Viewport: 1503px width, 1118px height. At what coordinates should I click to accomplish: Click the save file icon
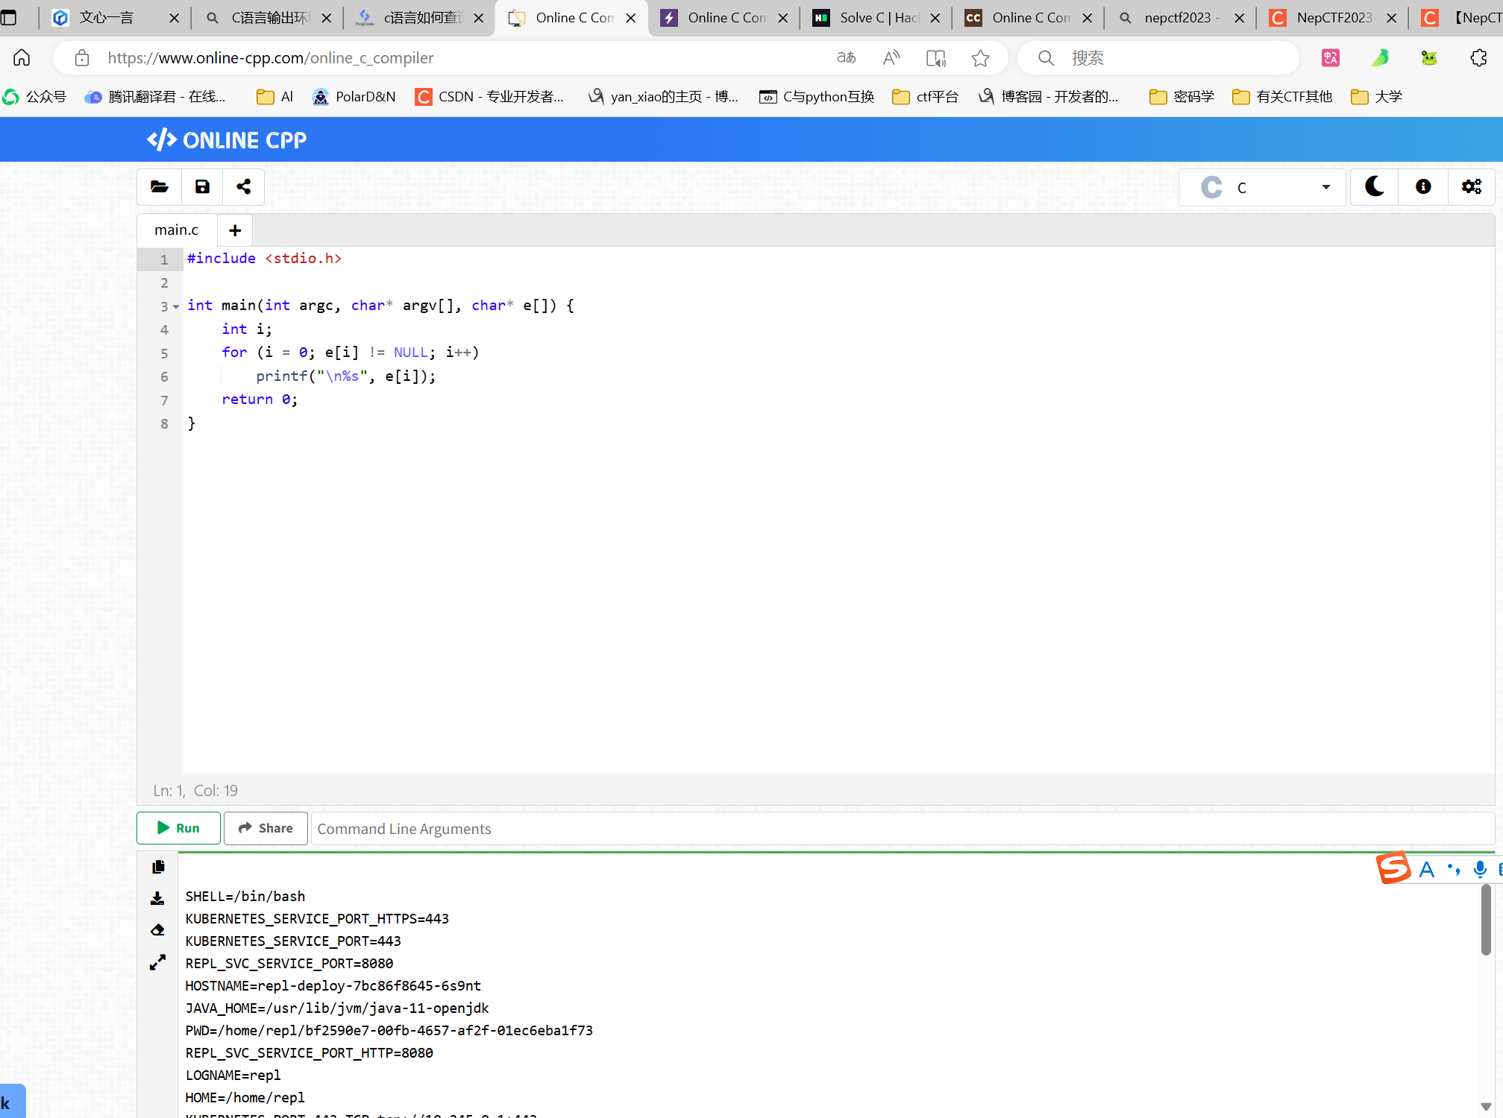[201, 187]
